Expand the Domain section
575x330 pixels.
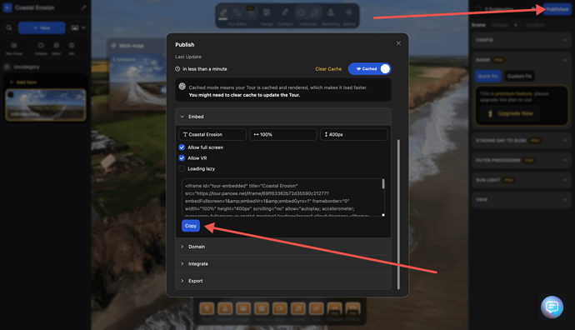point(283,247)
